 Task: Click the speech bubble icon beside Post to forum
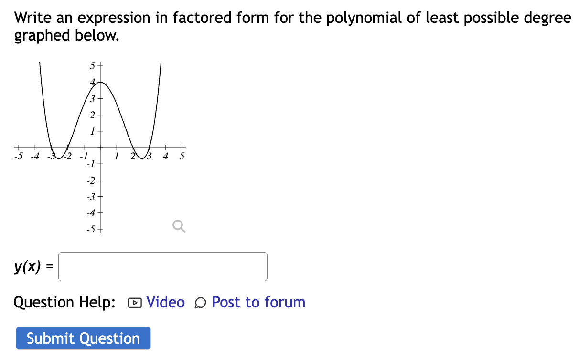pyautogui.click(x=201, y=303)
